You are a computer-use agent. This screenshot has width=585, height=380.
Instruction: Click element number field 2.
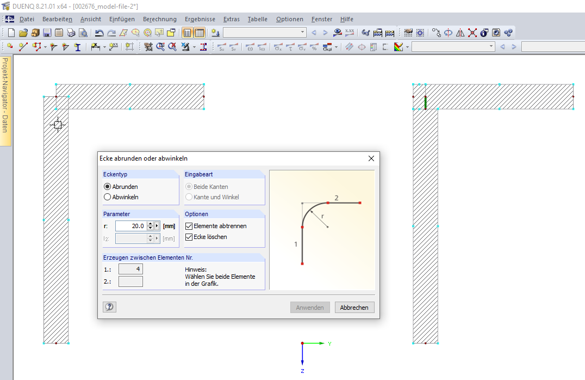coord(130,281)
